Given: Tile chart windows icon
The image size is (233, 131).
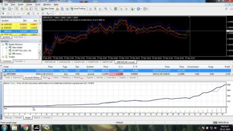Looking at the screenshot, I should [x=116, y=9].
